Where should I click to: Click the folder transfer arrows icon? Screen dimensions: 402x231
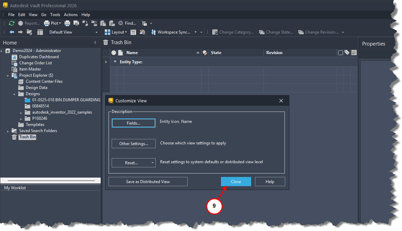[x=94, y=24]
